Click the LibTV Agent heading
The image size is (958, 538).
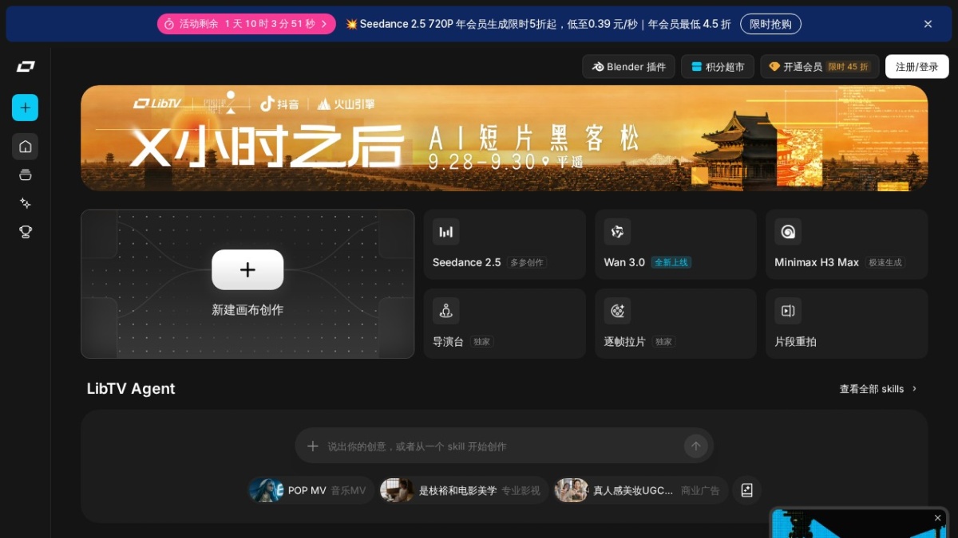pyautogui.click(x=131, y=389)
